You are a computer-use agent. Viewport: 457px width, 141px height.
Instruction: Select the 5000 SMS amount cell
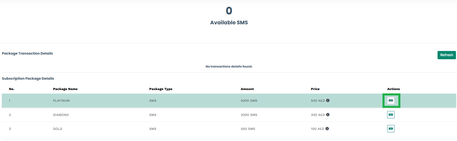[249, 101]
